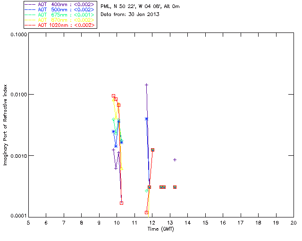Click x-axis tick label 6
This screenshot has width=302, height=241.
click(46, 223)
